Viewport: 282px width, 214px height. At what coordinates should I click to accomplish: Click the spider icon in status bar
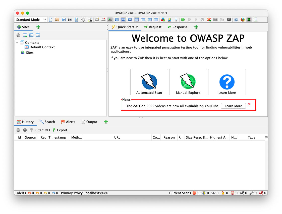(x=242, y=193)
